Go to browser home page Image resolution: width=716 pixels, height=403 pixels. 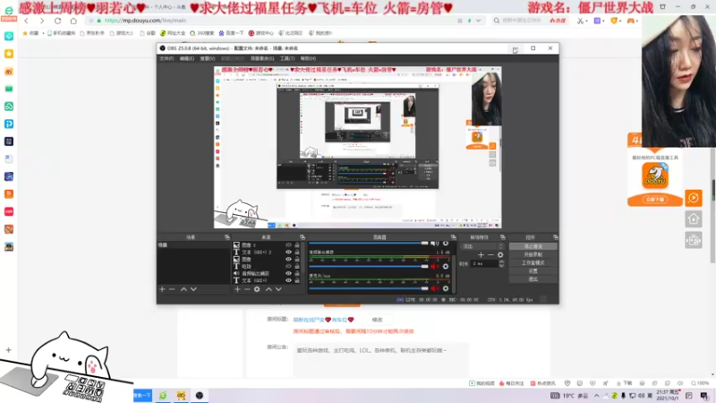point(73,21)
